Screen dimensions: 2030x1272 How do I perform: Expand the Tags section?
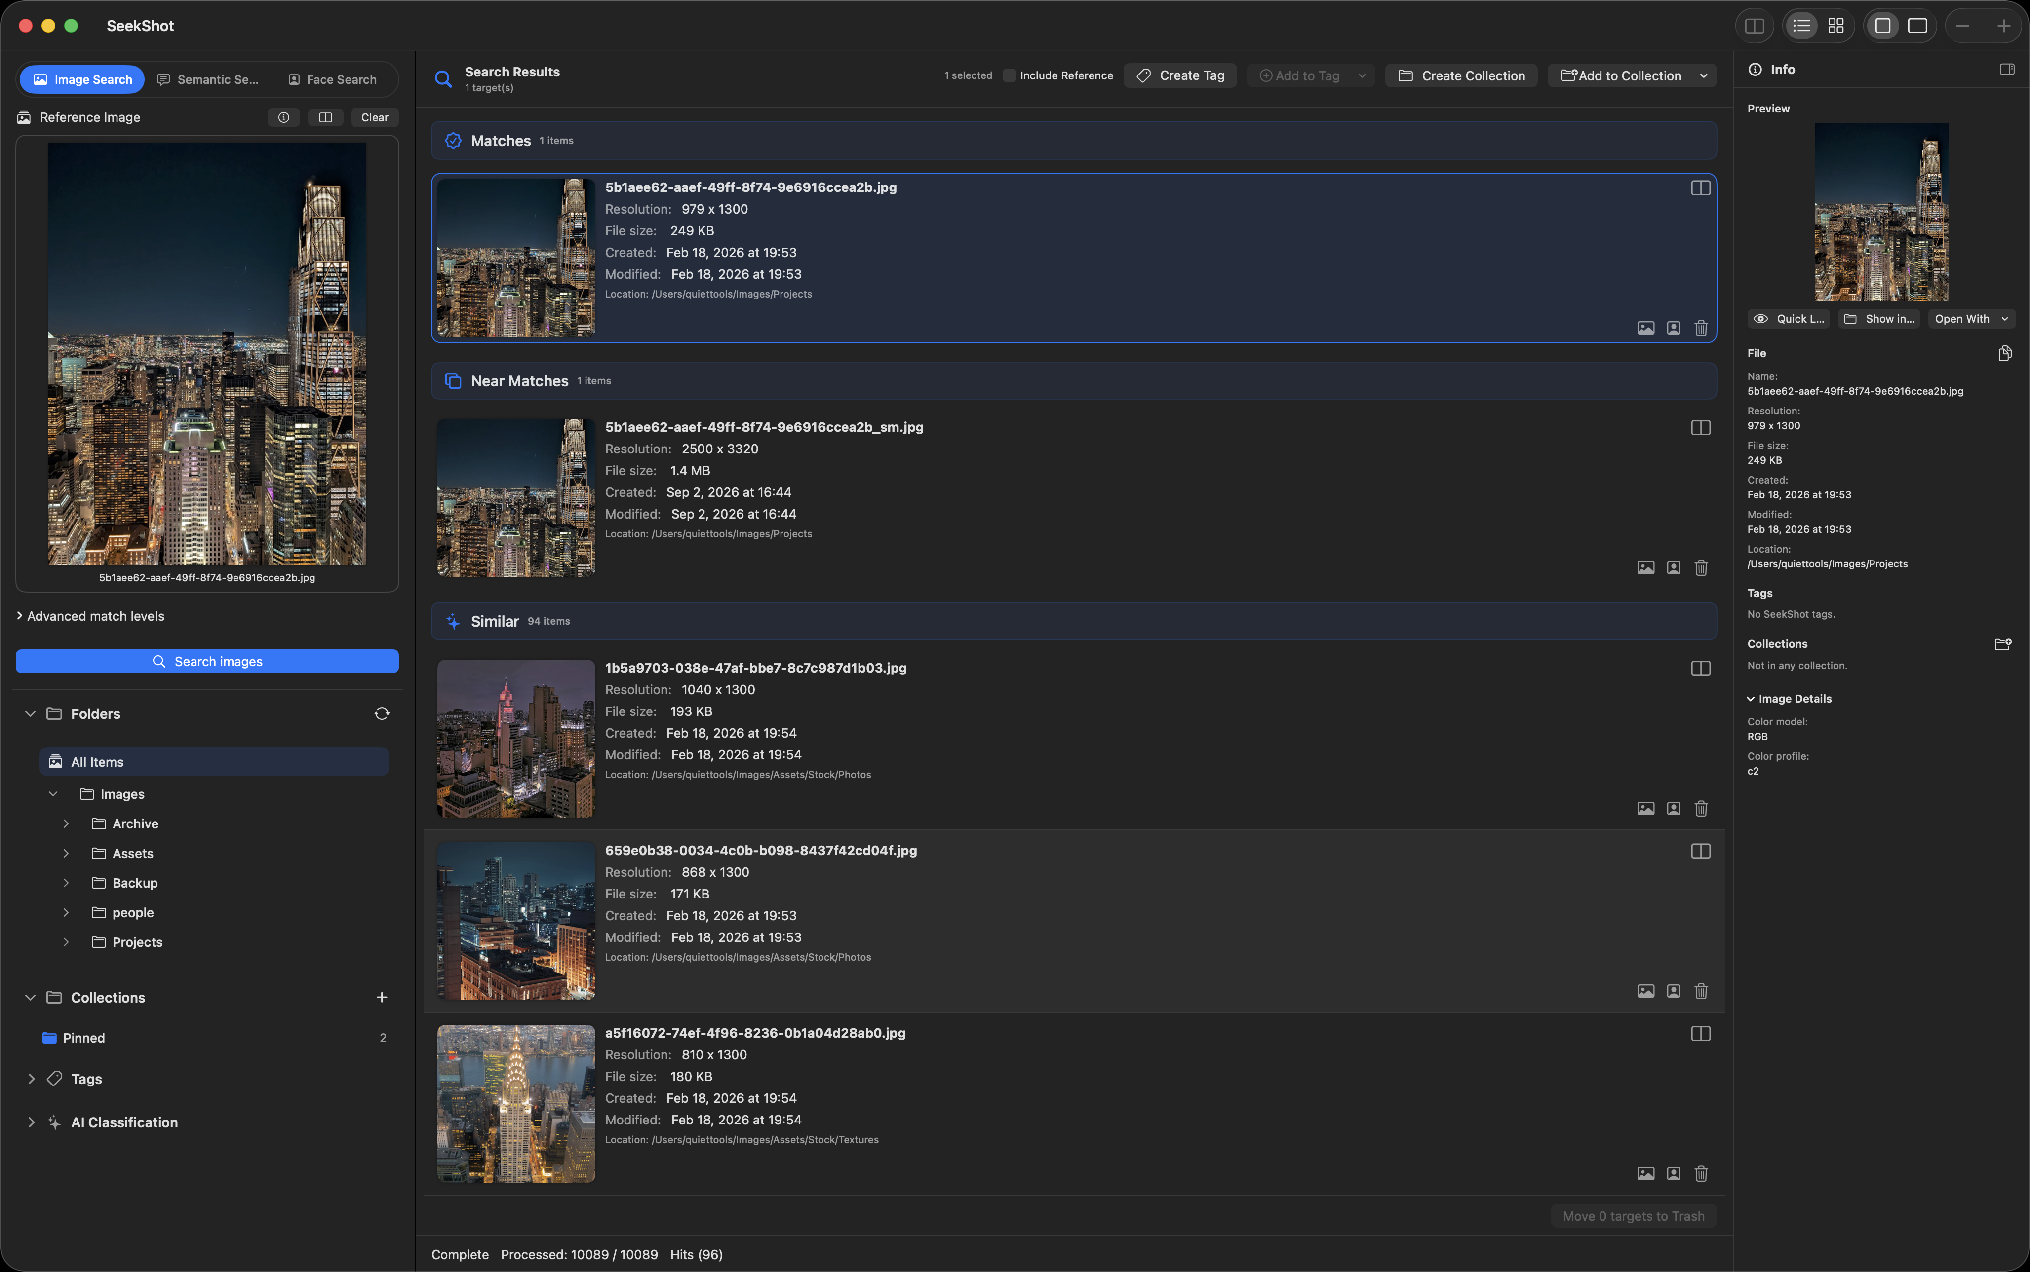point(31,1079)
